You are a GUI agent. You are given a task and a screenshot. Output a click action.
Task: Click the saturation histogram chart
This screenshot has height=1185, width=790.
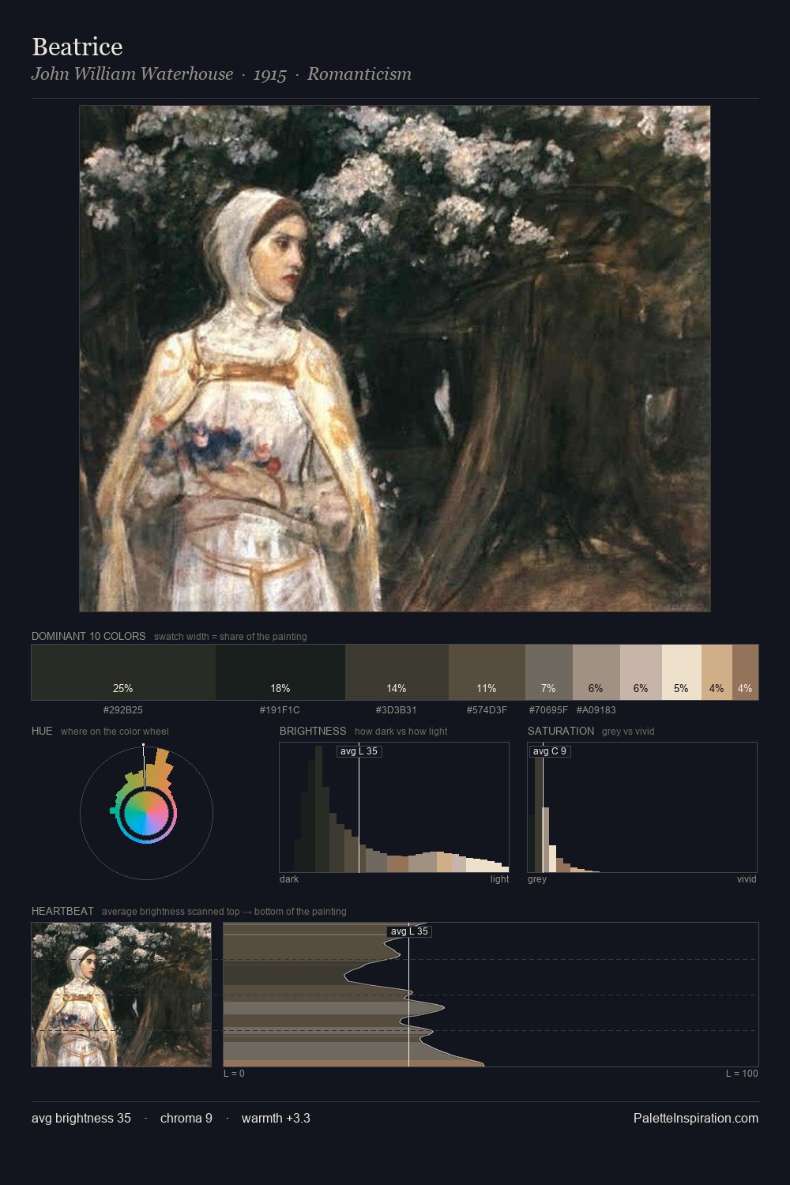coord(642,807)
